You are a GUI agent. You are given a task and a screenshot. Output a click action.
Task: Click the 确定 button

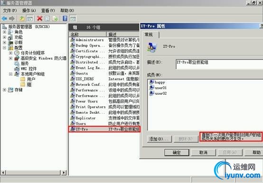[177, 152]
